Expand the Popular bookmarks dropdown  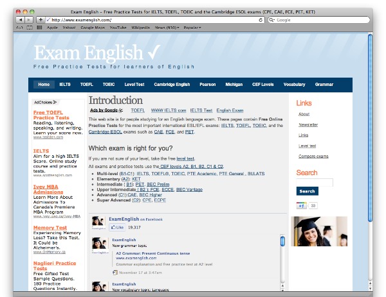[192, 28]
